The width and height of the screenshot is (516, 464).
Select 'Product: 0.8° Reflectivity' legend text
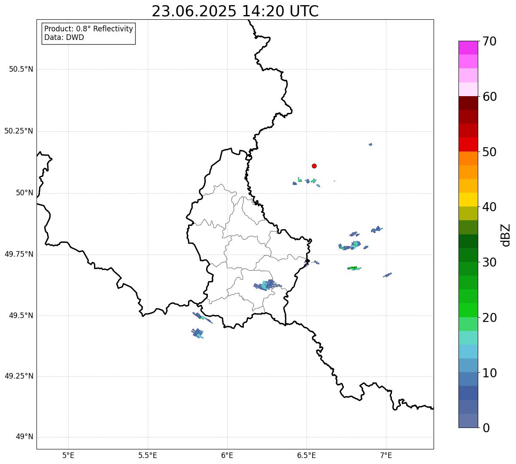[x=89, y=29]
